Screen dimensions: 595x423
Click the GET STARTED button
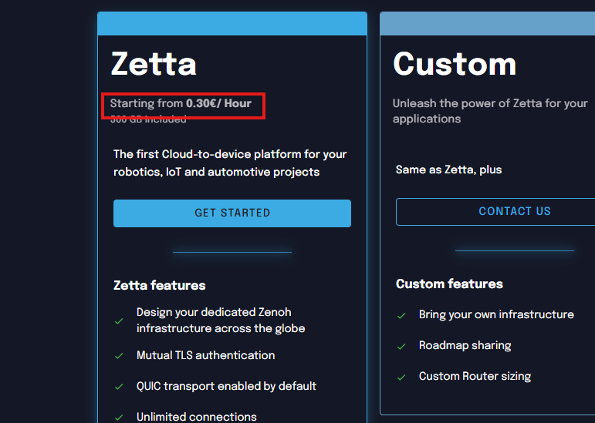232,213
